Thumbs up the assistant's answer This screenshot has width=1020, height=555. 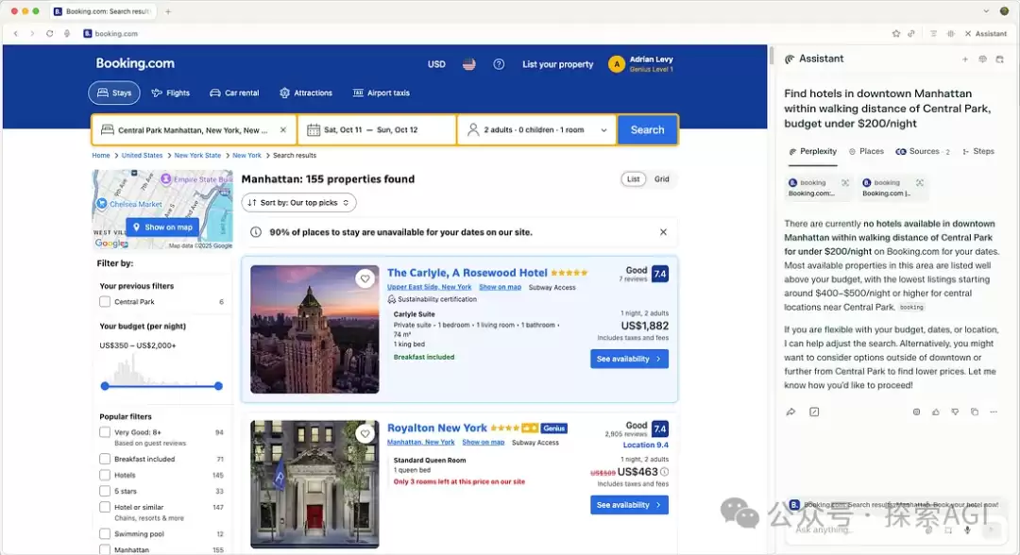[x=936, y=412]
